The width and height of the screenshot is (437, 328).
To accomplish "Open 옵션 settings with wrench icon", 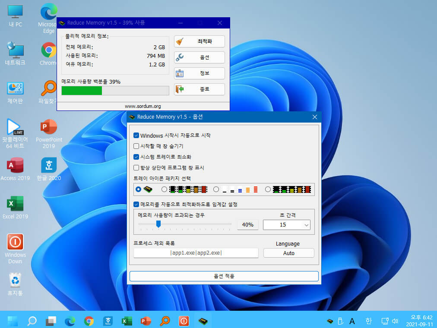I will coord(199,57).
